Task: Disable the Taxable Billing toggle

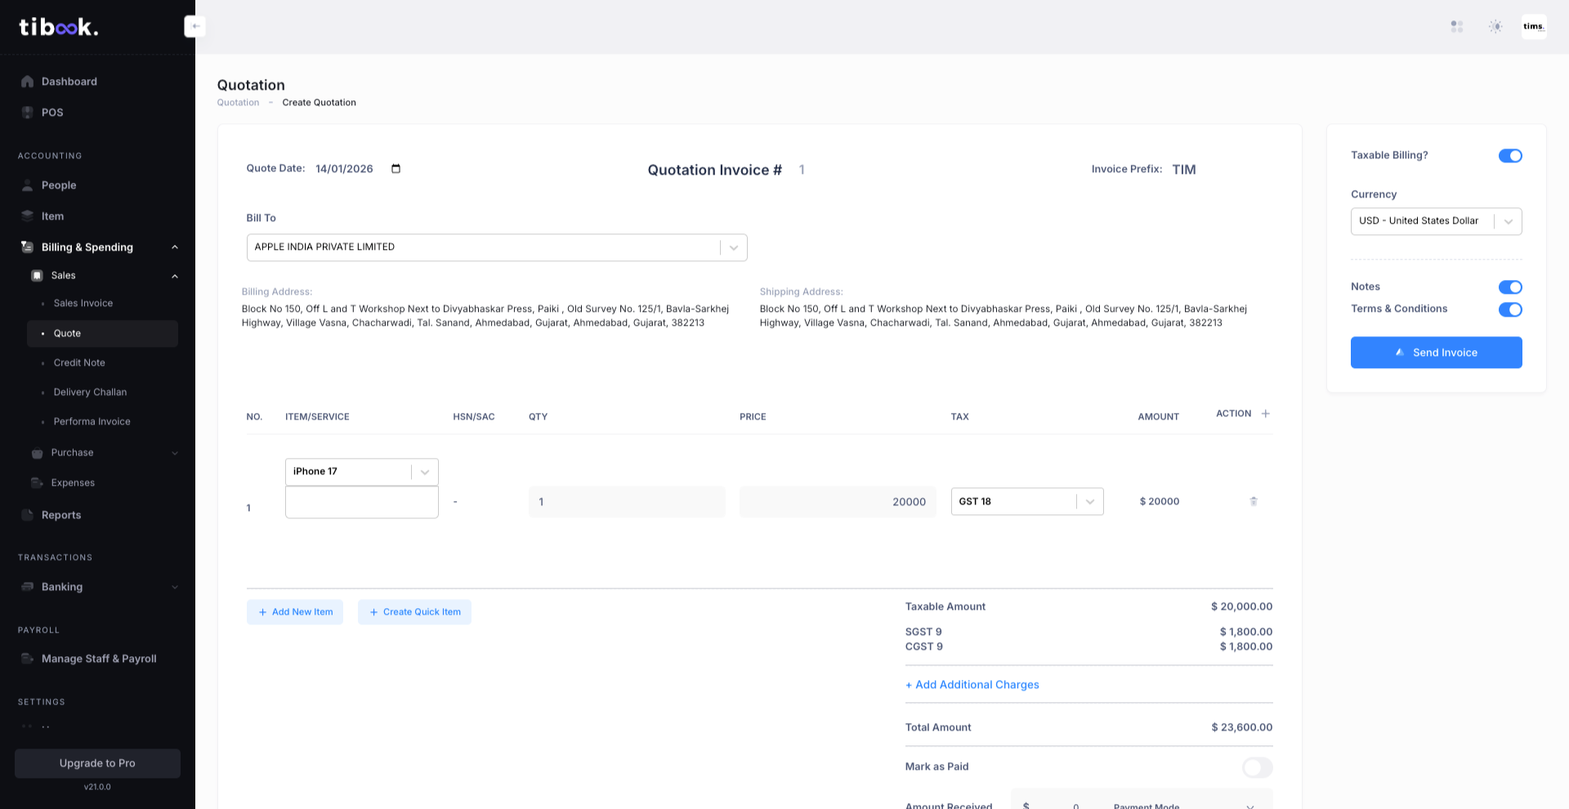Action: point(1510,155)
